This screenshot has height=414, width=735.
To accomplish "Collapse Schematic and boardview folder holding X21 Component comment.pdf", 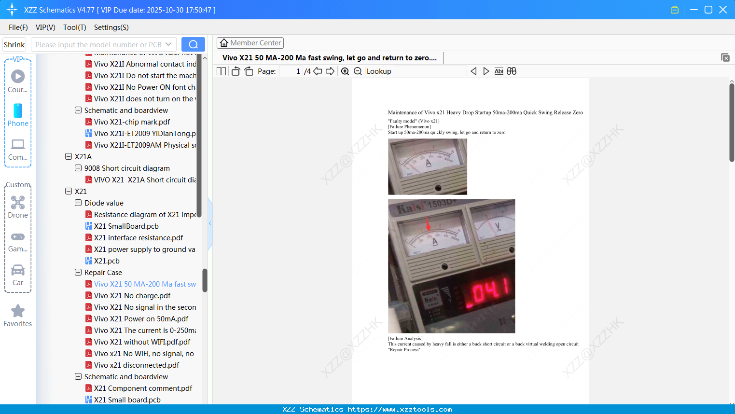I will [78, 376].
